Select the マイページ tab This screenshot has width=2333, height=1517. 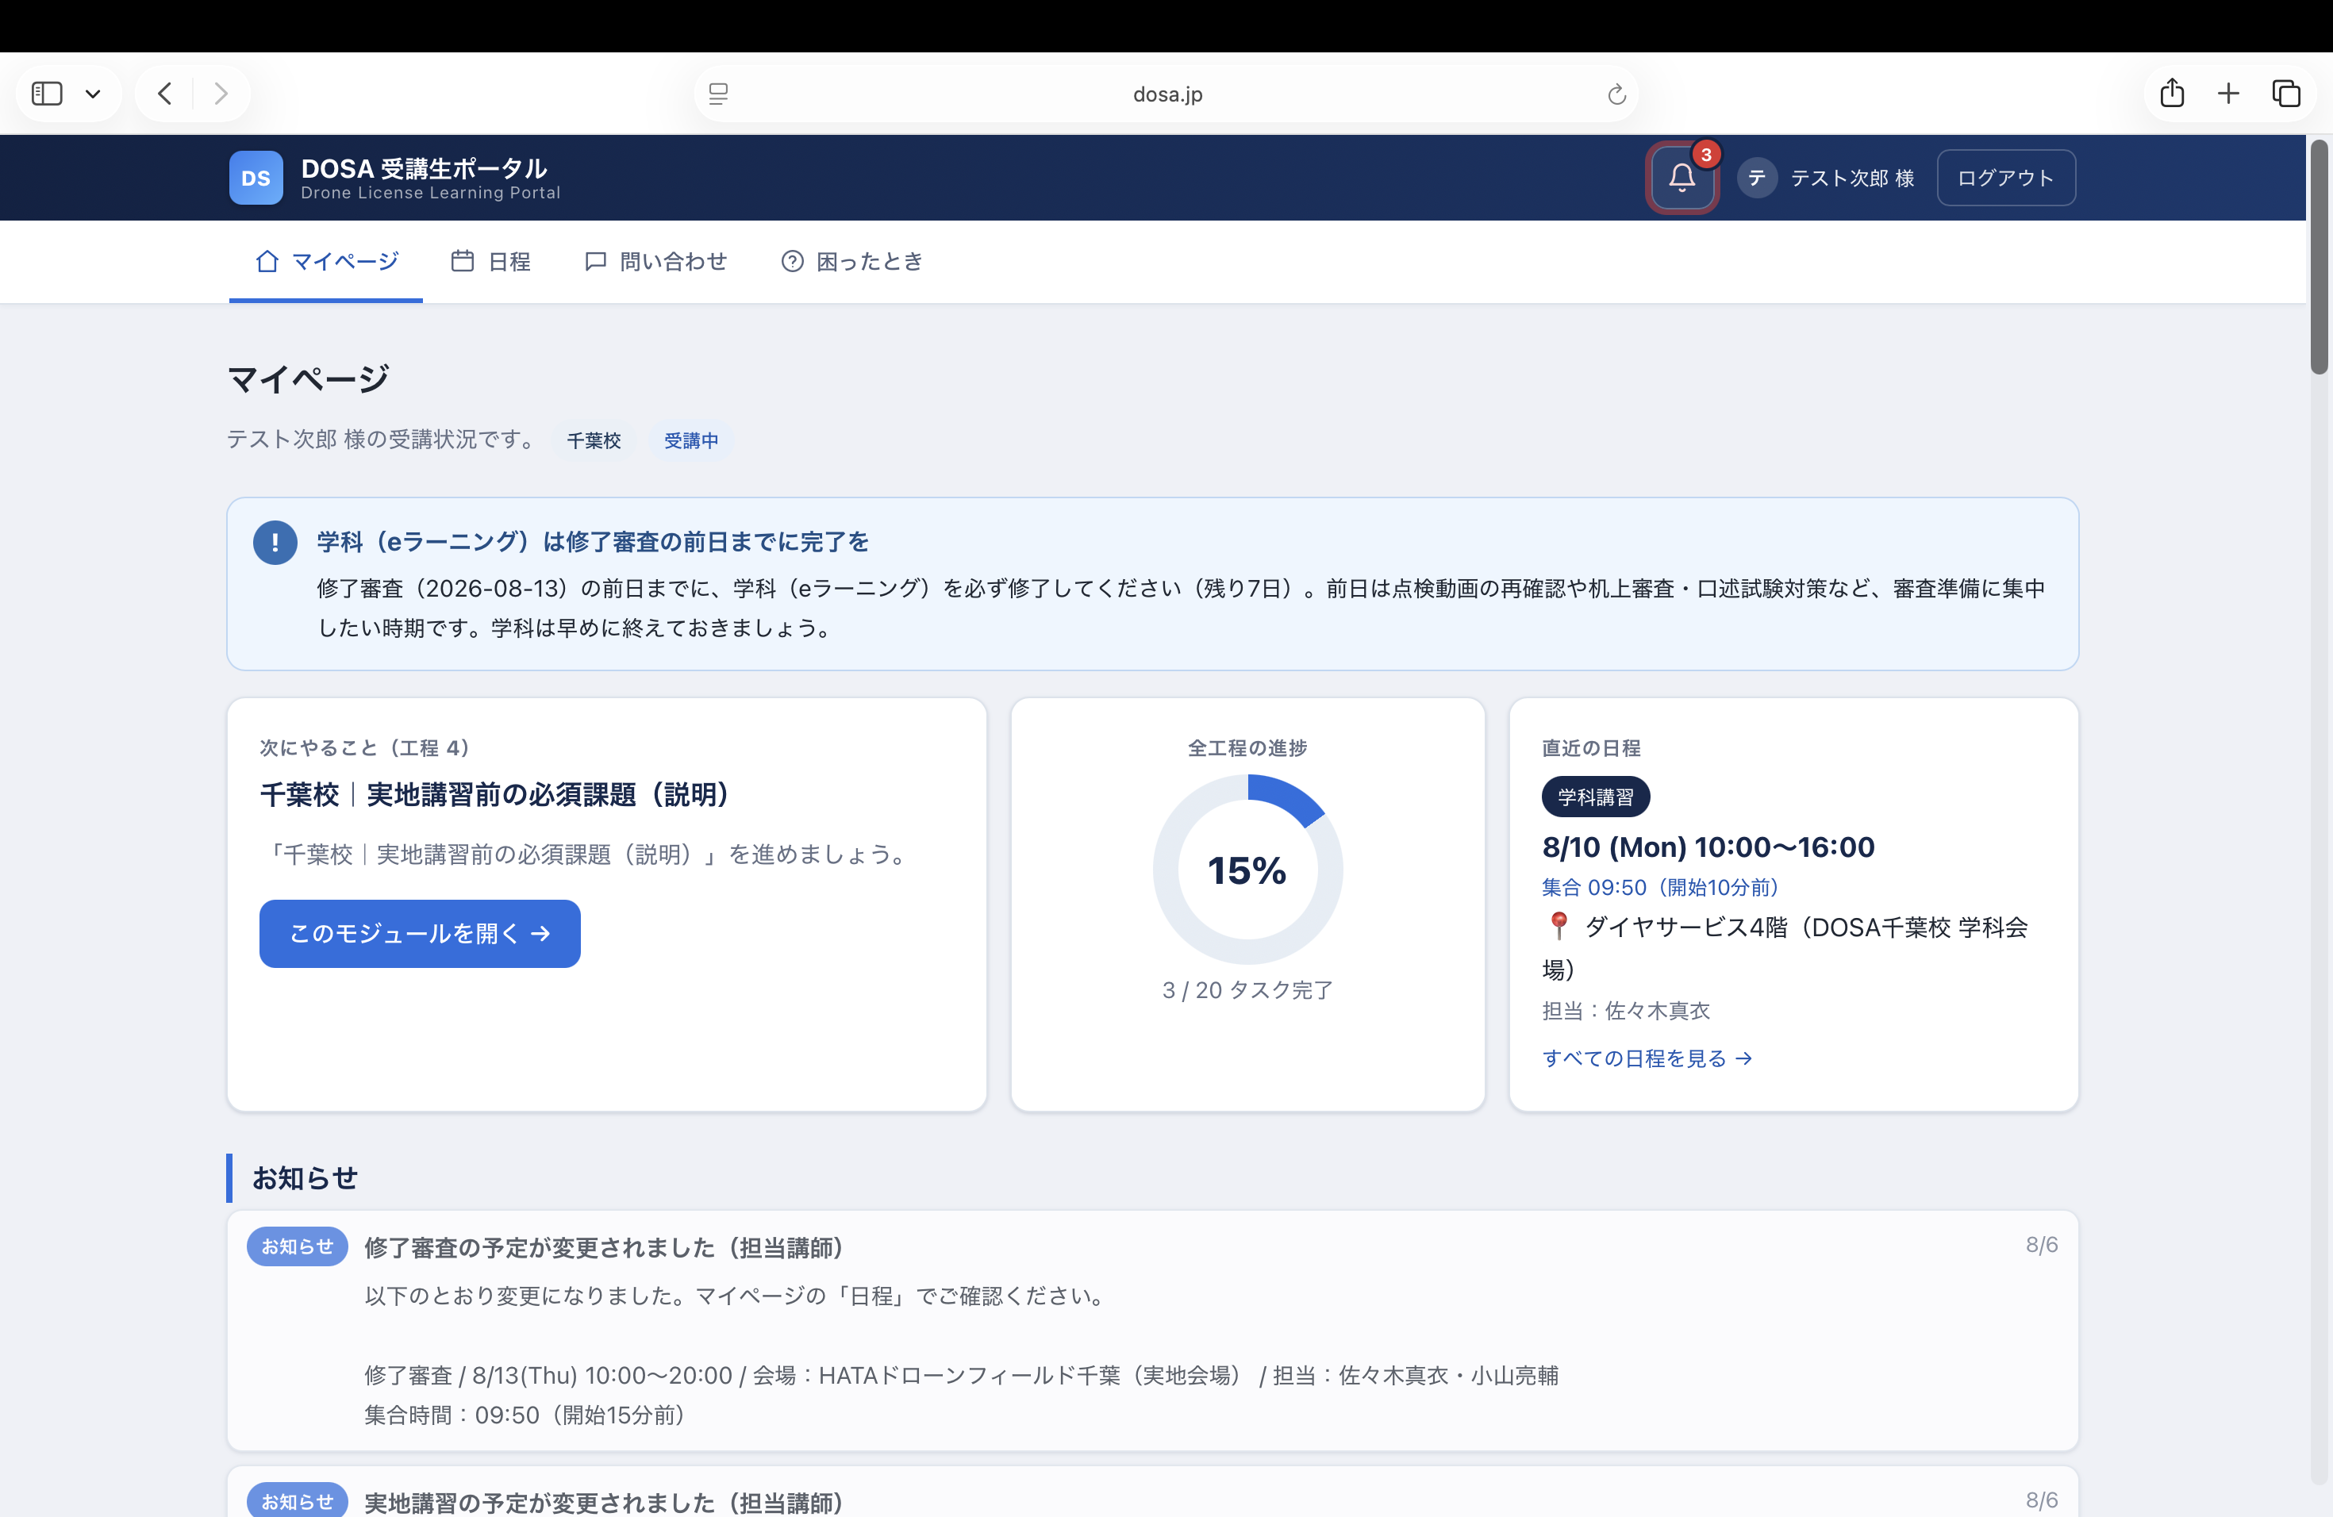[326, 262]
